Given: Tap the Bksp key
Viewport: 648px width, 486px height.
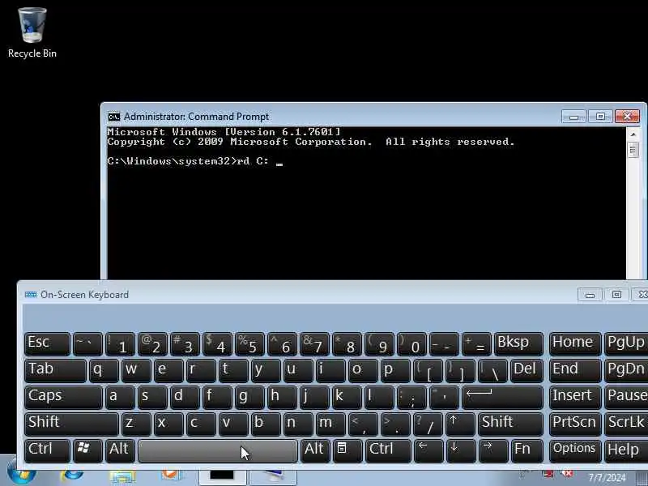Looking at the screenshot, I should click(518, 344).
